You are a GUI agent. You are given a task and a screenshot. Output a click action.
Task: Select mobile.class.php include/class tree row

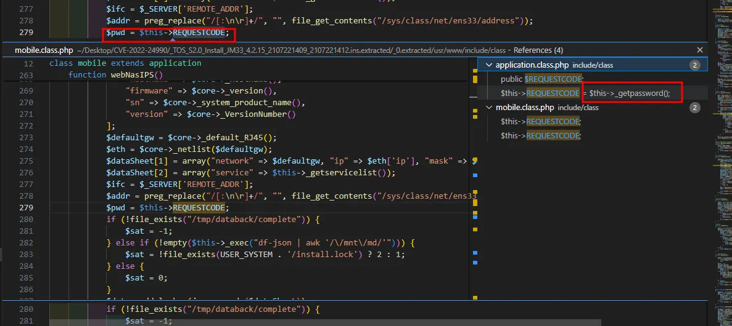pos(593,108)
